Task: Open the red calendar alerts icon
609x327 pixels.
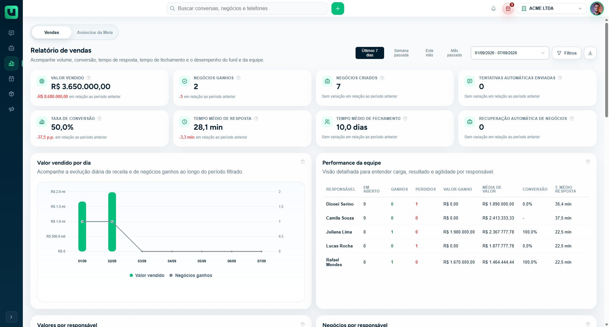Action: tap(508, 8)
